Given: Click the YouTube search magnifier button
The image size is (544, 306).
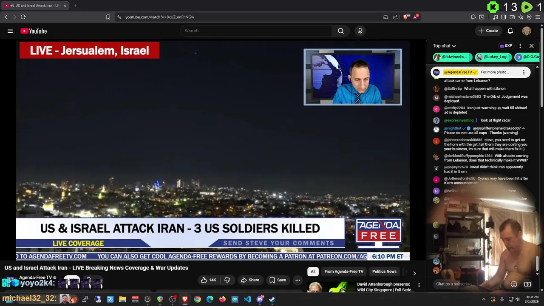Looking at the screenshot, I should pyautogui.click(x=341, y=31).
